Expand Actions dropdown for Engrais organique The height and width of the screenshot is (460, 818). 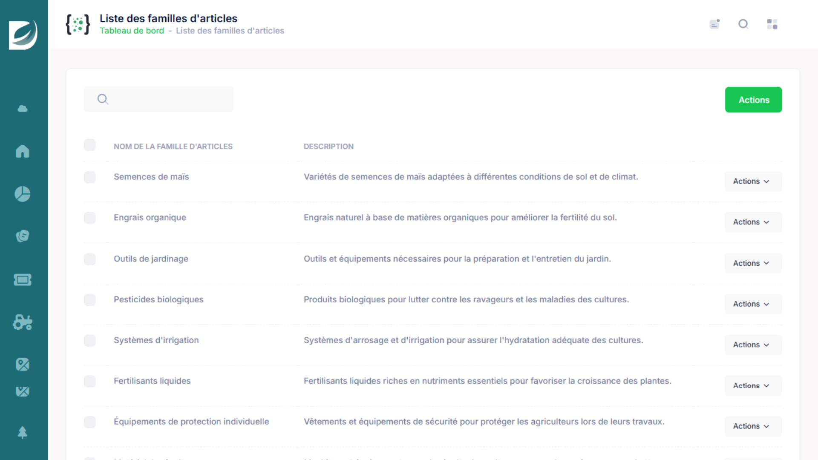(x=753, y=222)
